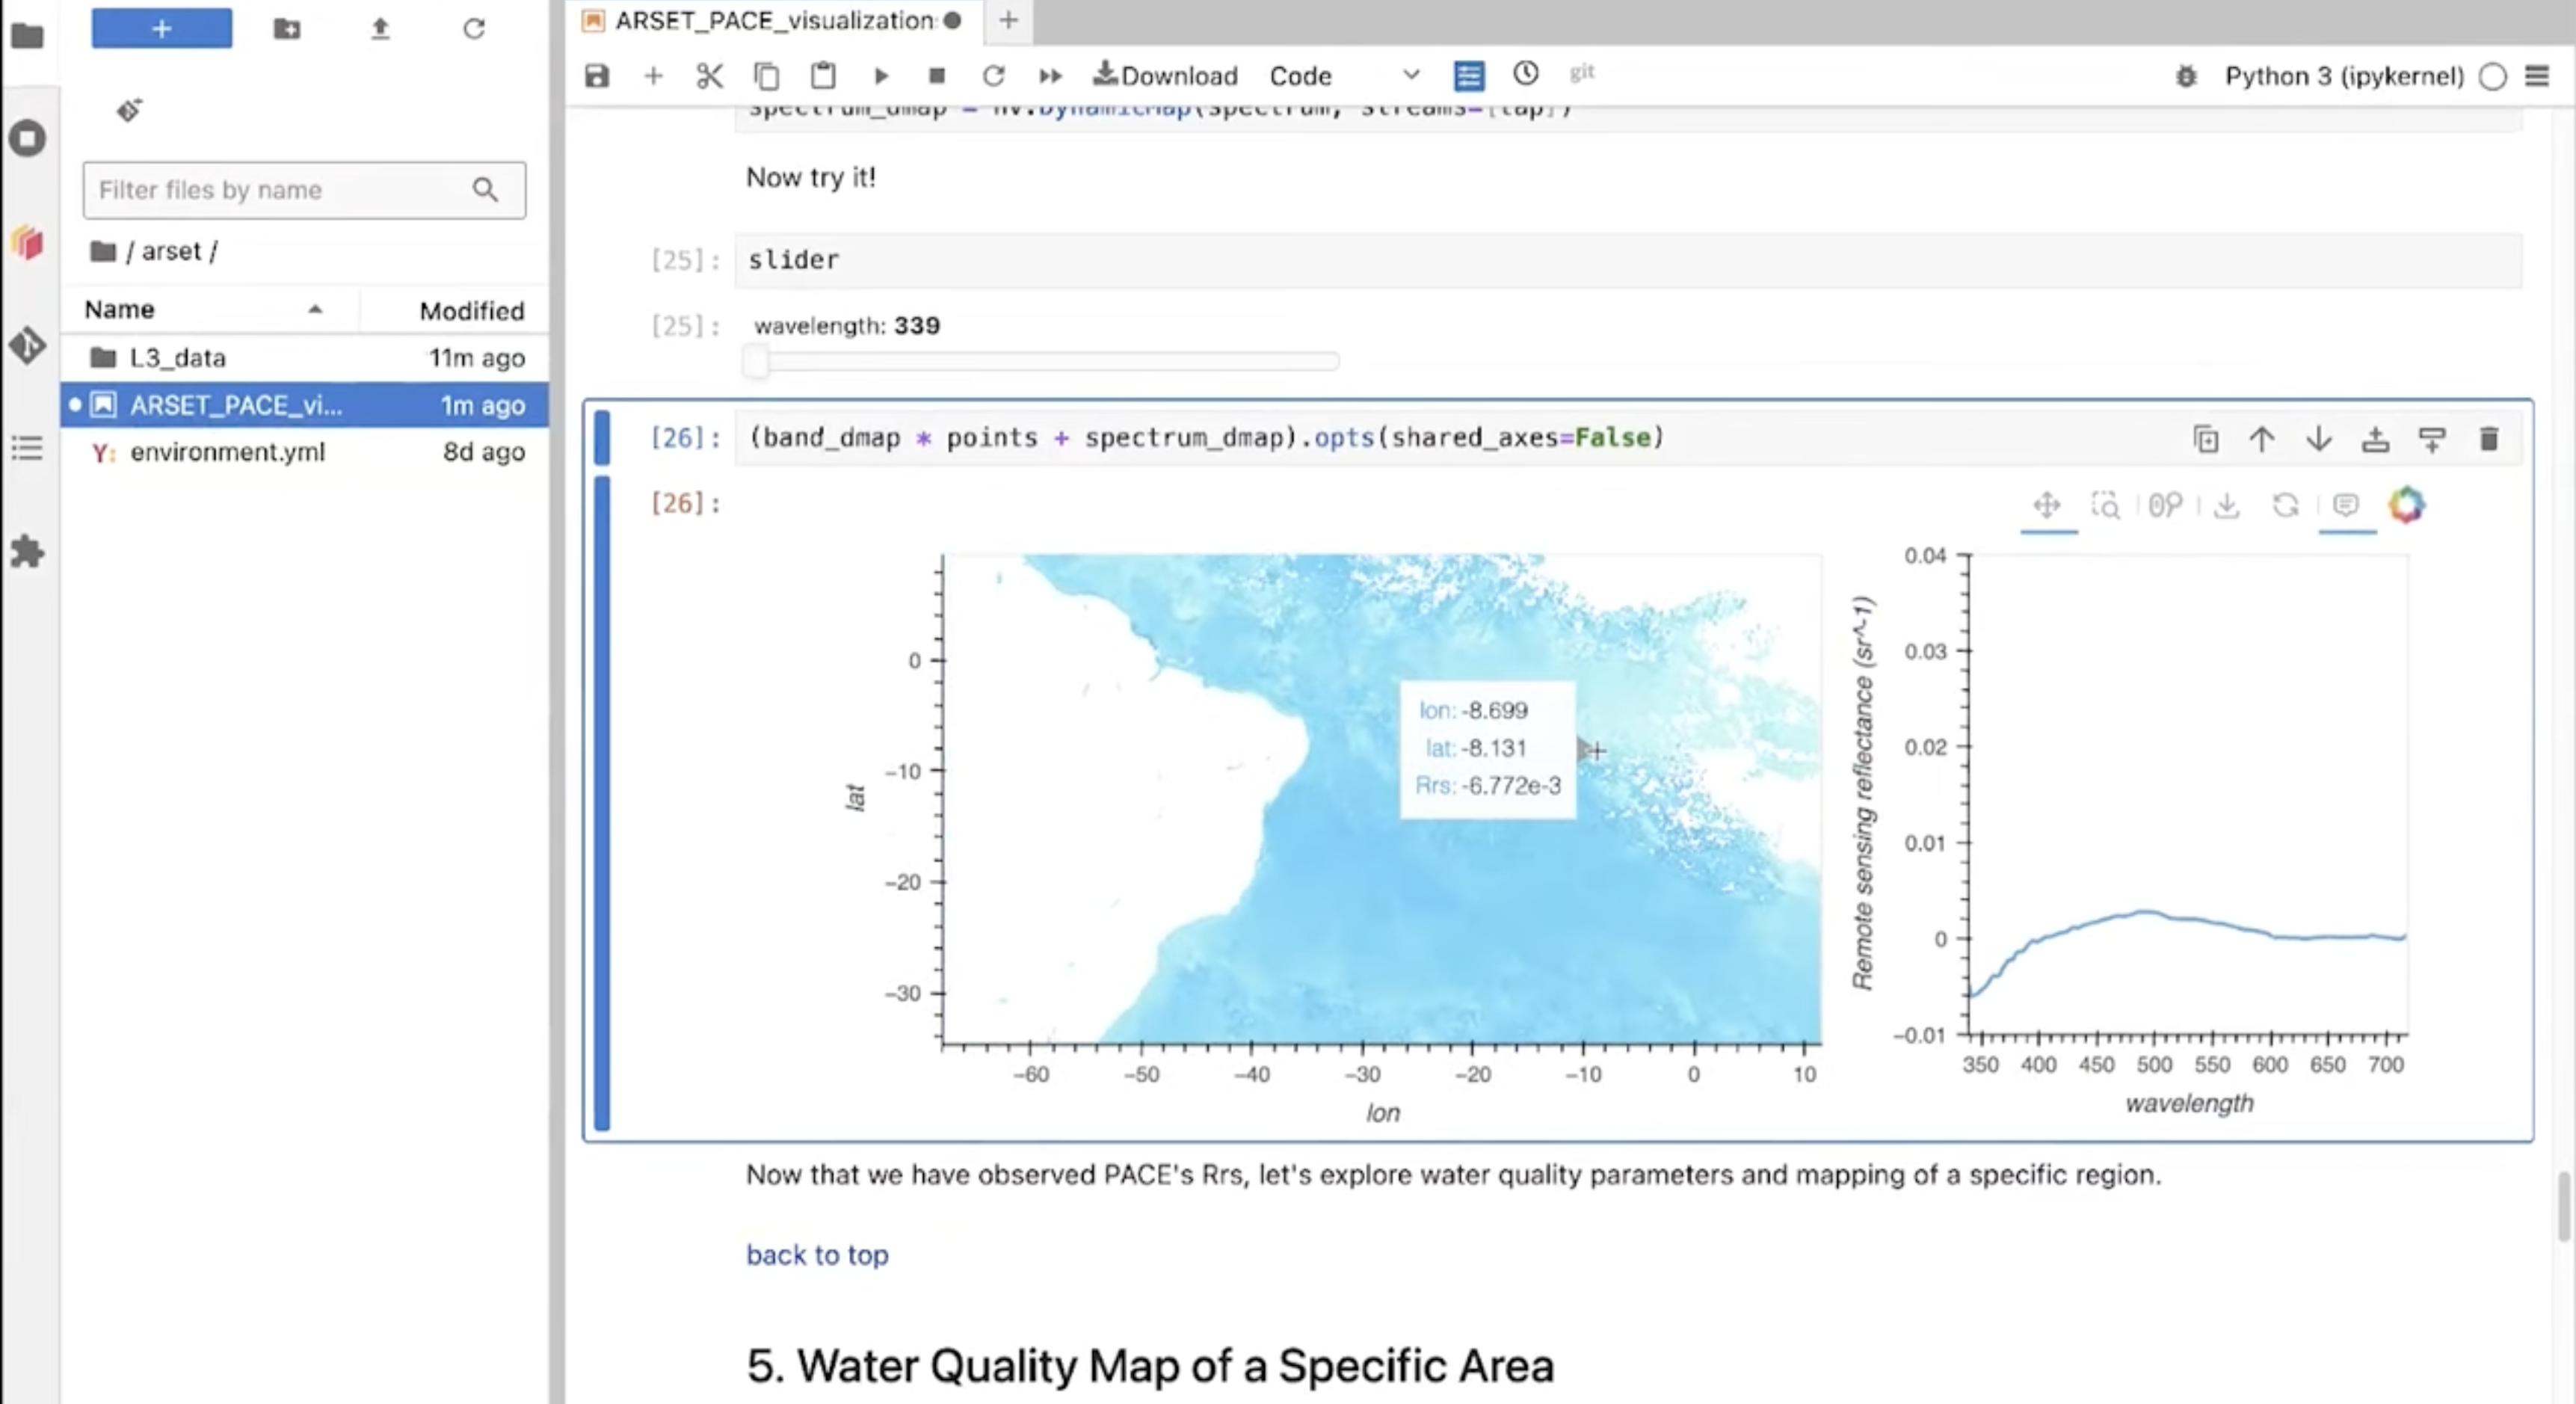The width and height of the screenshot is (2576, 1404).
Task: Upload files icon
Action: point(380,29)
